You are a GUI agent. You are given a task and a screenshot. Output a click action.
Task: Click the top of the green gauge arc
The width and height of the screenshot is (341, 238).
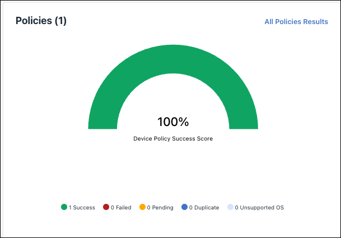point(173,59)
